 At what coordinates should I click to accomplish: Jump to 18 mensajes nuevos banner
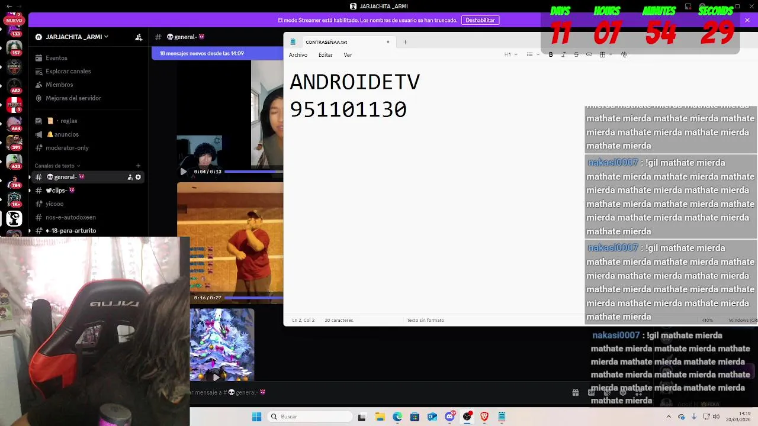(x=217, y=53)
